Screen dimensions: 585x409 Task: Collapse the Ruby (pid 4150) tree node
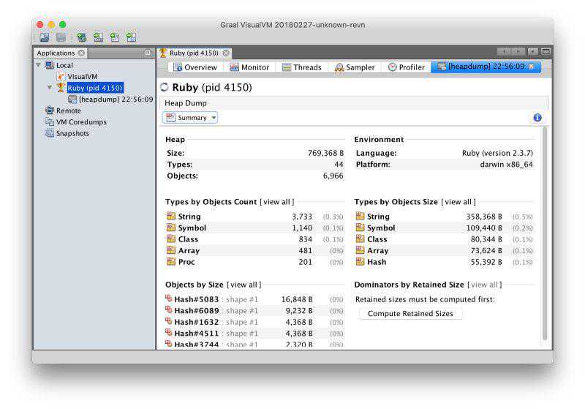50,88
